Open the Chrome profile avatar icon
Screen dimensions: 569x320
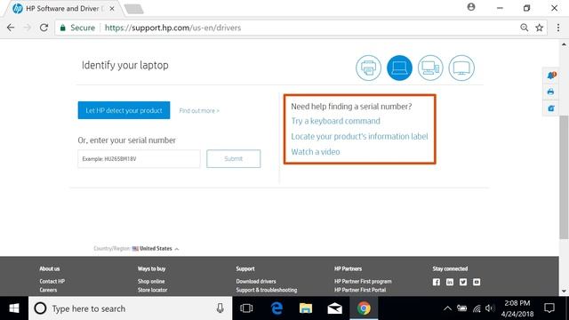[x=471, y=7]
